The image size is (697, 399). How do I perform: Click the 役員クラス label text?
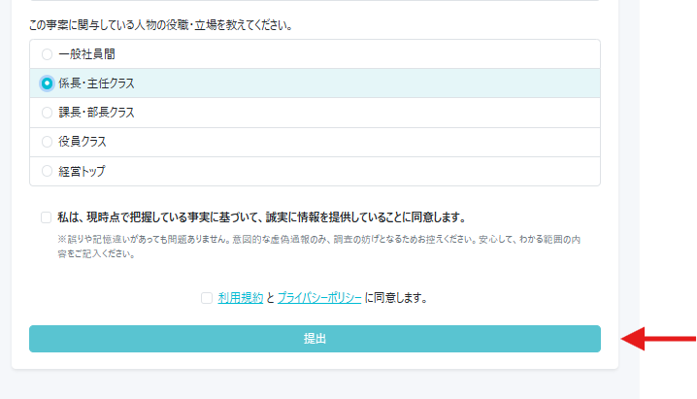83,142
